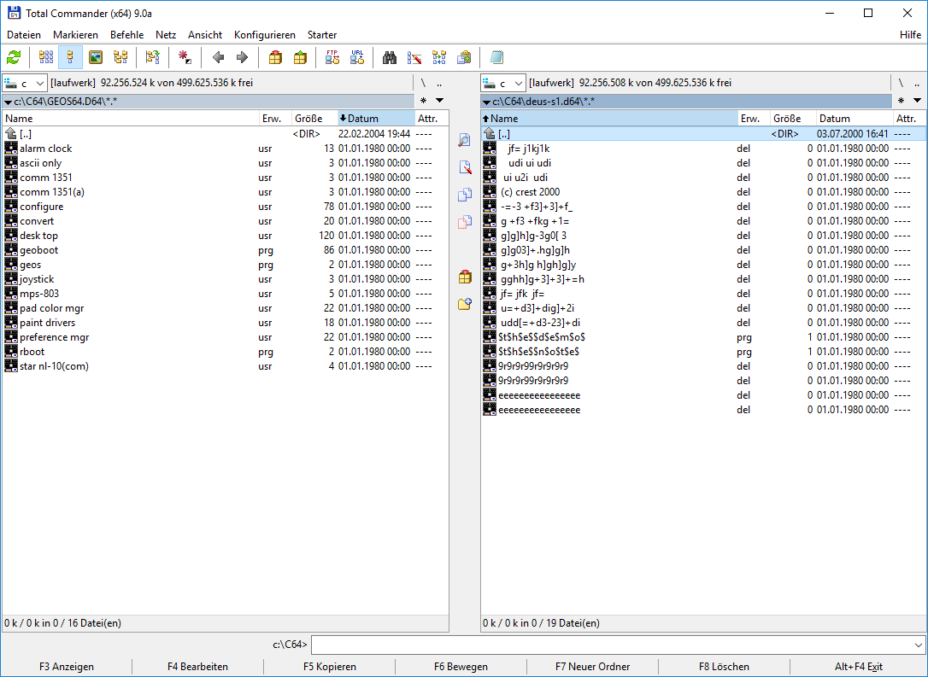Open the Konfigurieren menu

(x=264, y=35)
